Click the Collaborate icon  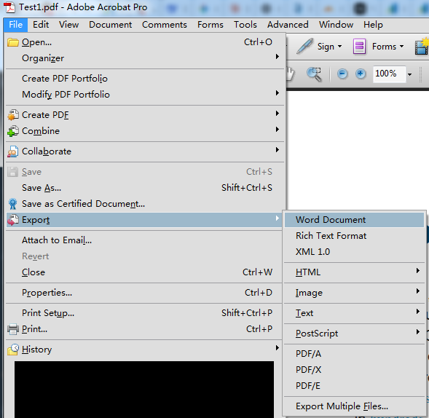click(13, 151)
